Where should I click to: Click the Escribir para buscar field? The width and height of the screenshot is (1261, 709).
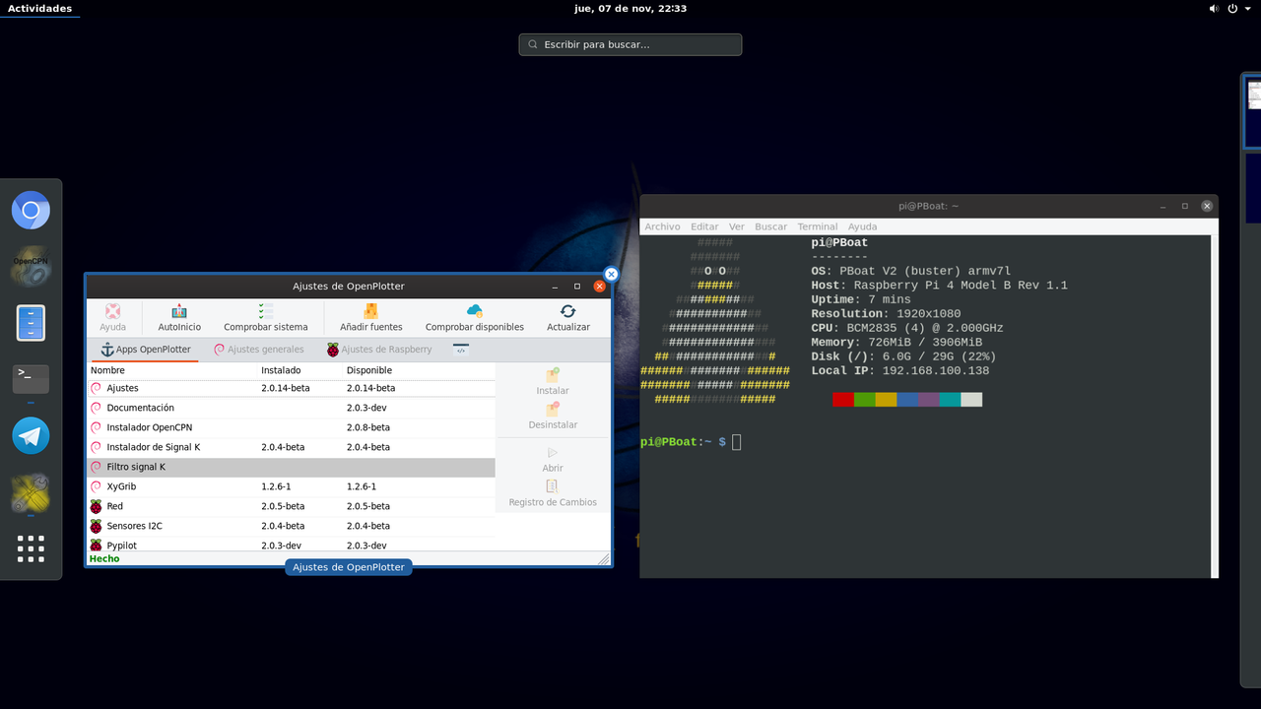(630, 44)
